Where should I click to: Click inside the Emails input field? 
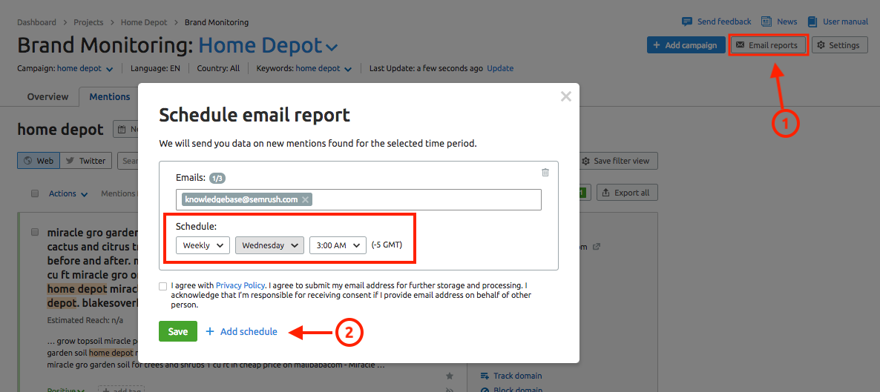(358, 199)
